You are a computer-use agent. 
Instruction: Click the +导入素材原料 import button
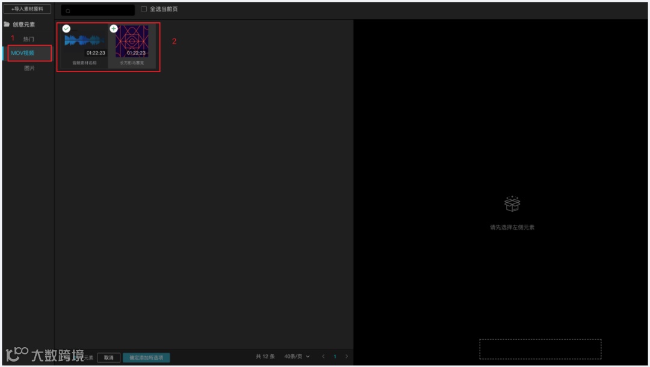point(27,8)
